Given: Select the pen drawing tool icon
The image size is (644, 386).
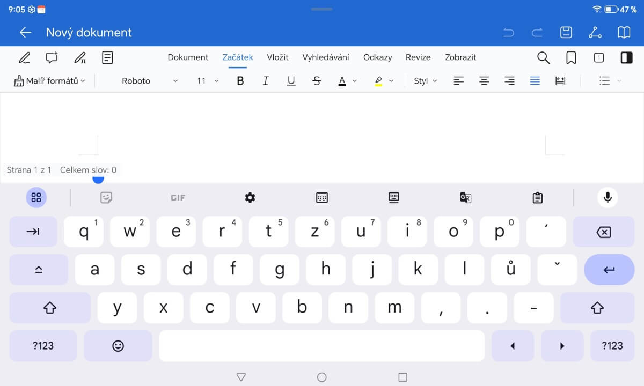Looking at the screenshot, I should [x=24, y=58].
